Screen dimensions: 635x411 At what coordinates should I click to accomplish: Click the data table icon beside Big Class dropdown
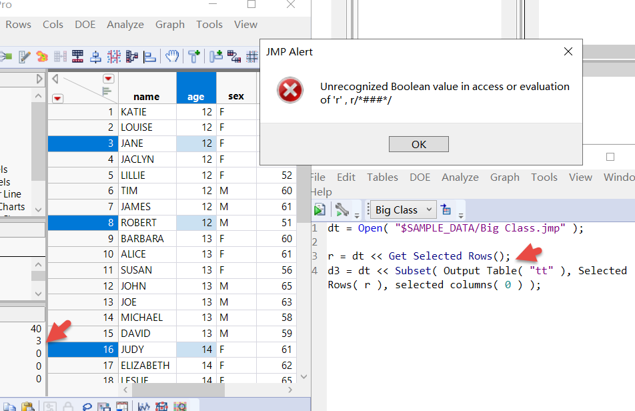pos(446,210)
